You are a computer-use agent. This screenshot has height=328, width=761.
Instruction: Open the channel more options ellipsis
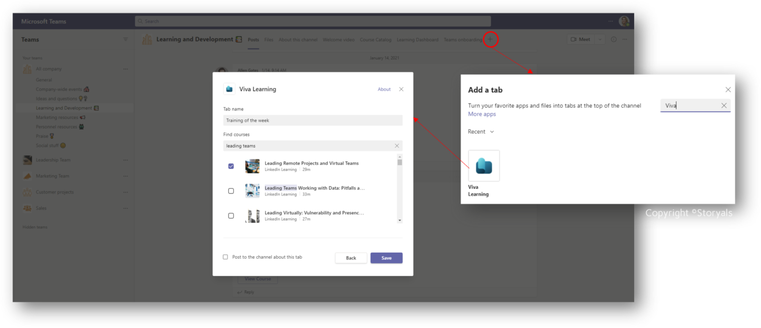tap(625, 39)
